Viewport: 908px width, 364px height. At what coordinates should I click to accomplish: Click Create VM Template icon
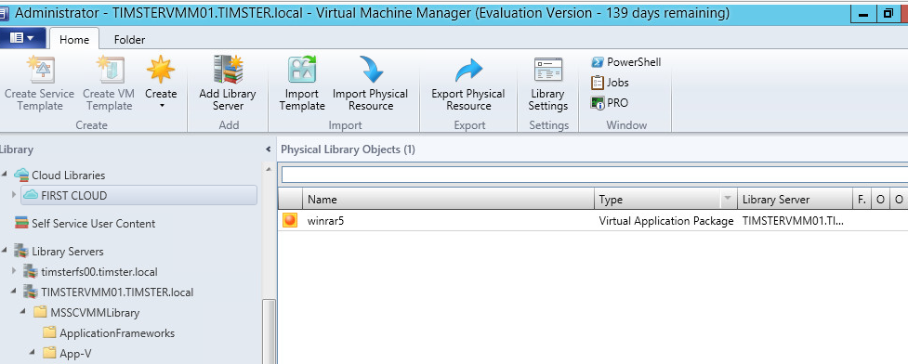coord(110,70)
